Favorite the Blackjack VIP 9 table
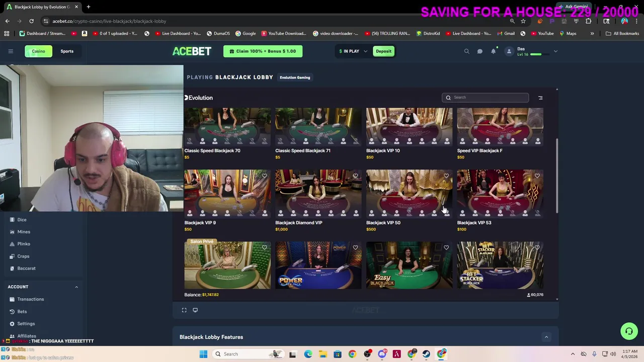 click(264, 176)
